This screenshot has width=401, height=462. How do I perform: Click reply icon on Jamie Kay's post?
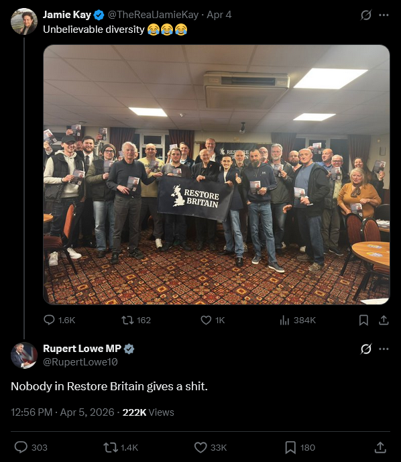(49, 320)
